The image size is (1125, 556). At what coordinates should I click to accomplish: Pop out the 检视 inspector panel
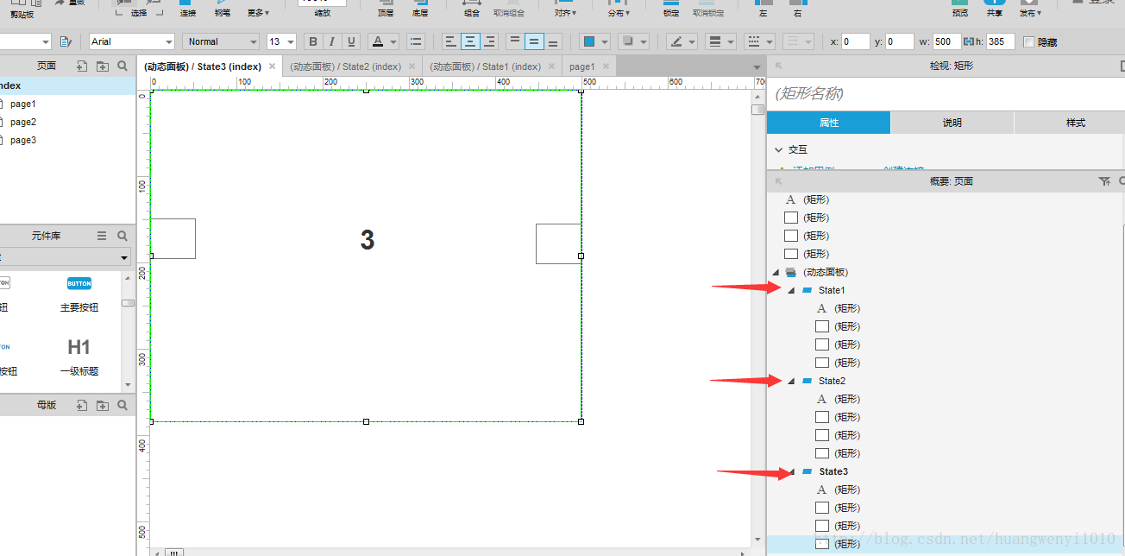tap(778, 66)
